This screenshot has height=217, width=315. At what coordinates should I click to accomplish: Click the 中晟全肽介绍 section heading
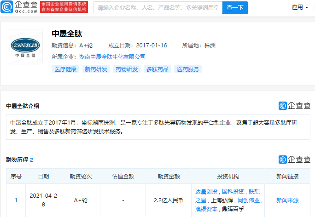[23, 106]
